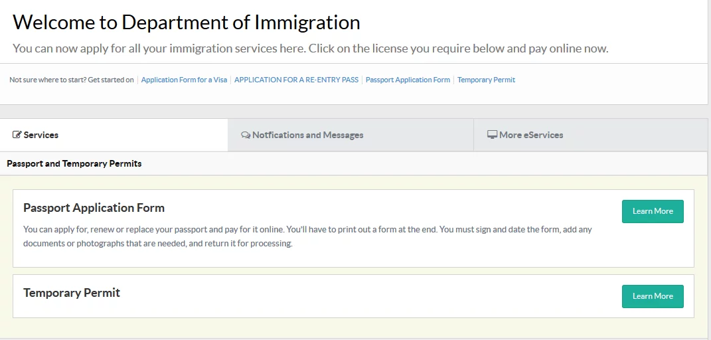Follow the APPLICATION FOR A RE-ENTRY PASS link
The height and width of the screenshot is (340, 711).
tap(296, 80)
